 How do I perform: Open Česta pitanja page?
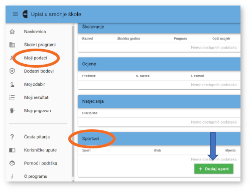tap(37, 137)
